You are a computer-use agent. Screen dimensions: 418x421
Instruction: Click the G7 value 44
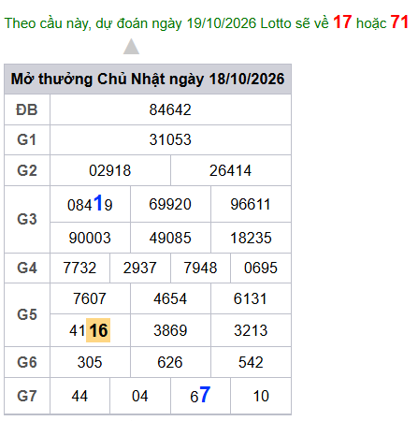point(79,396)
